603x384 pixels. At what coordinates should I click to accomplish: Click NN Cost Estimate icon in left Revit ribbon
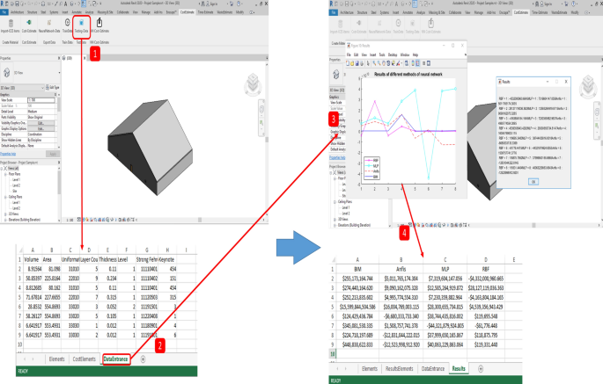click(99, 23)
